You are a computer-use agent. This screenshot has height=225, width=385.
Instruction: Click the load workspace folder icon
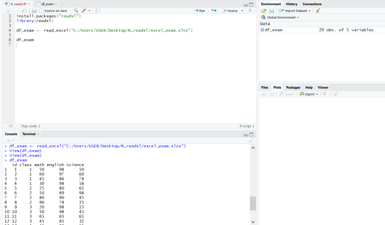point(264,10)
